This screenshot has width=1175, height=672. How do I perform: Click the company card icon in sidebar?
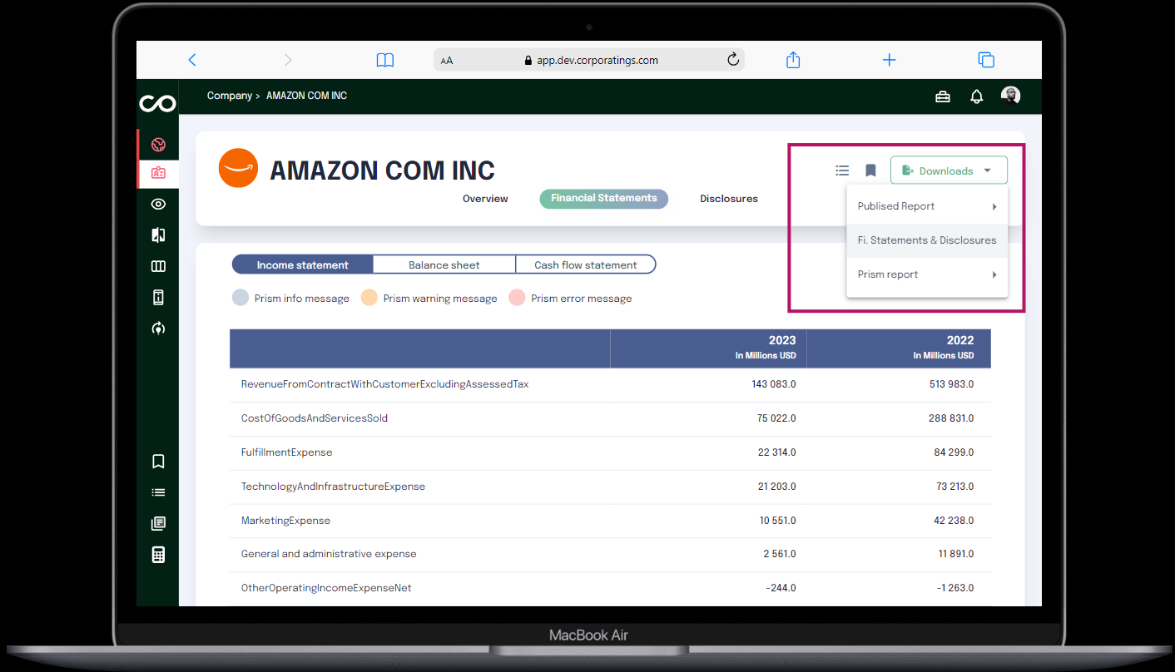point(158,173)
